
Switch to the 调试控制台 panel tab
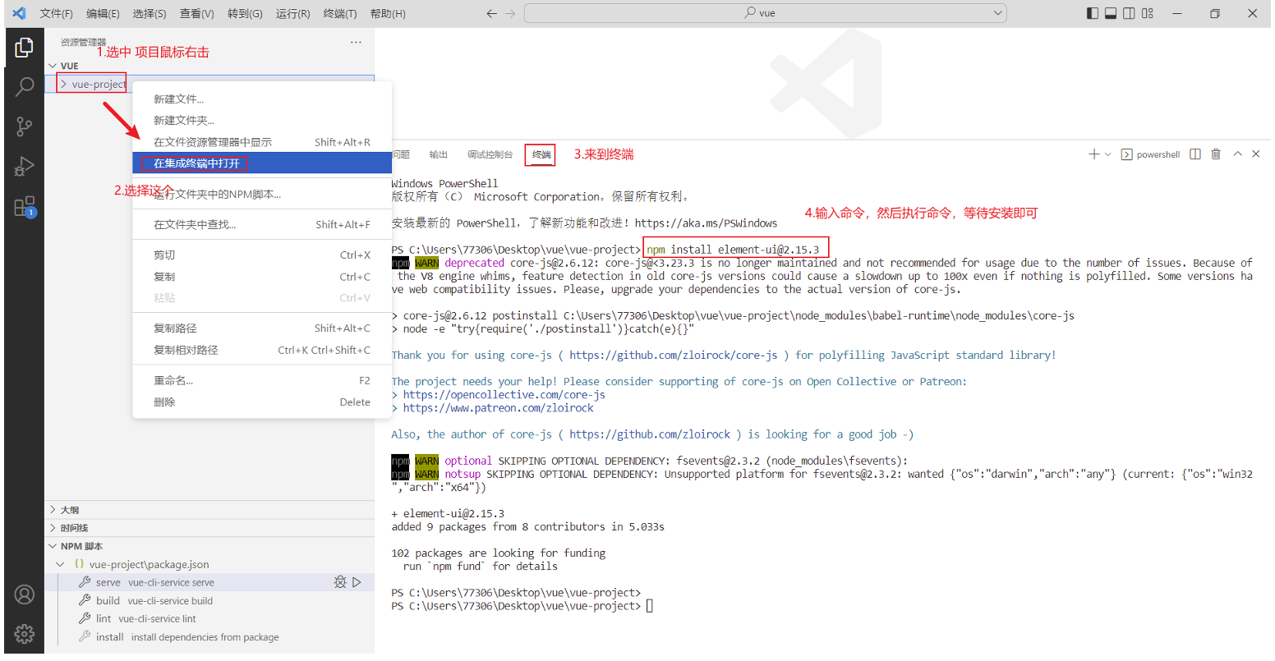click(490, 154)
